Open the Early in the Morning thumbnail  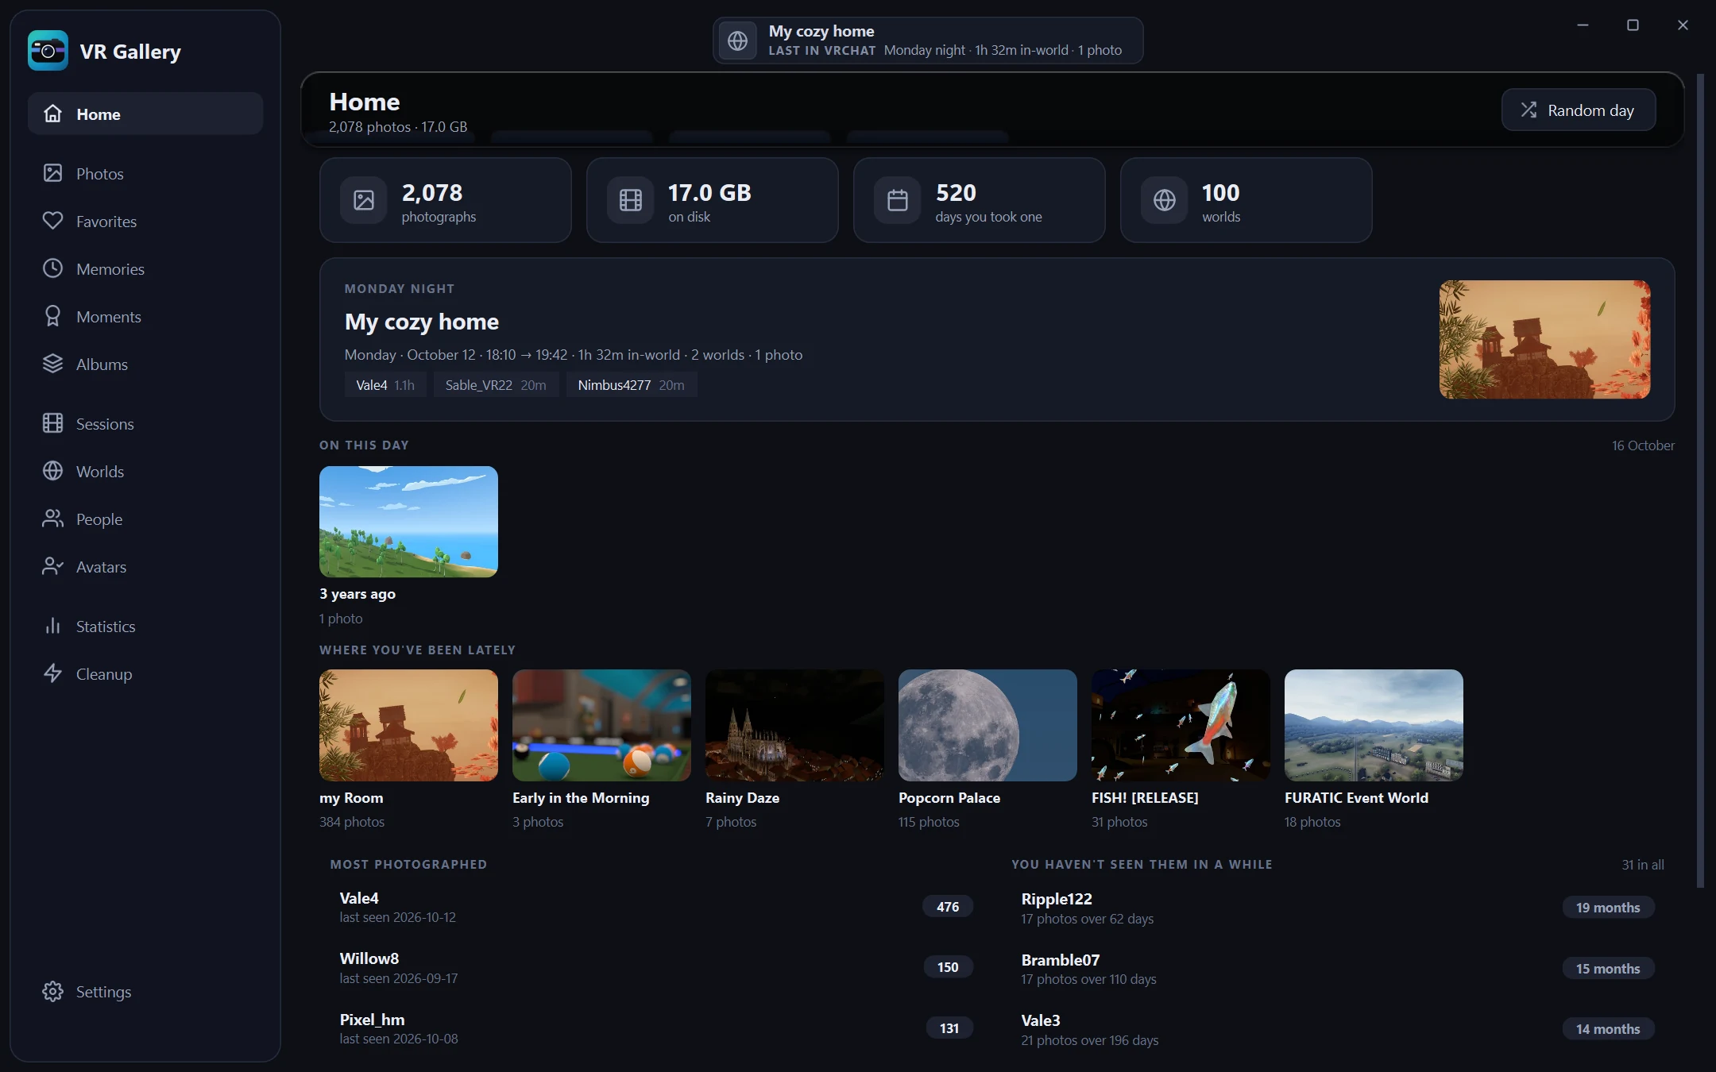point(601,725)
